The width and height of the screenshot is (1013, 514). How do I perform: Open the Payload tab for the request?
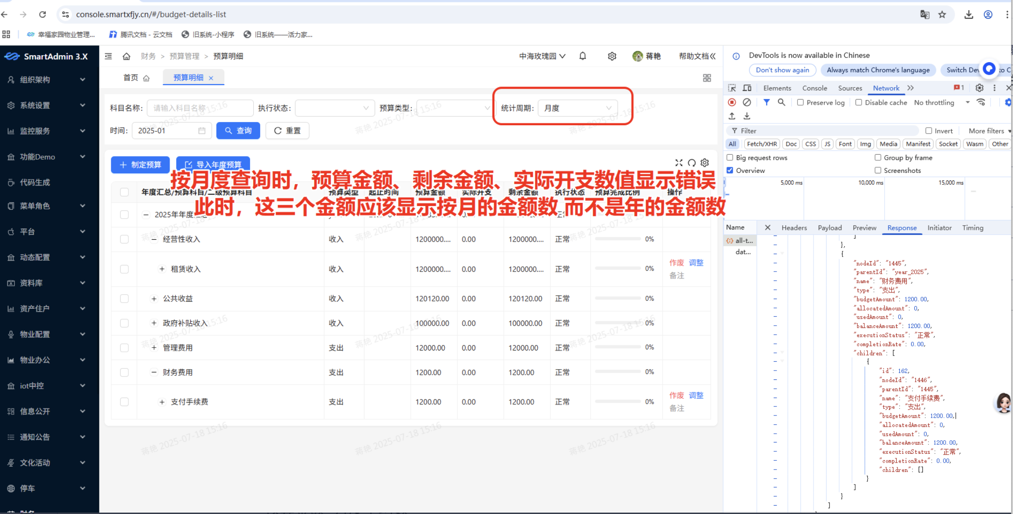pyautogui.click(x=830, y=228)
